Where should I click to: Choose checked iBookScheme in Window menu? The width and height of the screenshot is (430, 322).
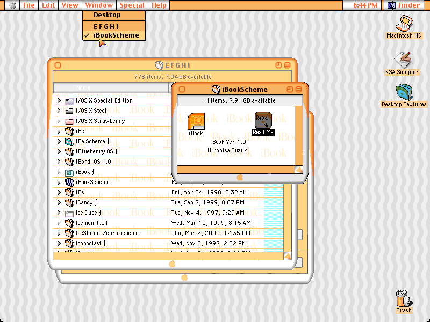click(114, 35)
